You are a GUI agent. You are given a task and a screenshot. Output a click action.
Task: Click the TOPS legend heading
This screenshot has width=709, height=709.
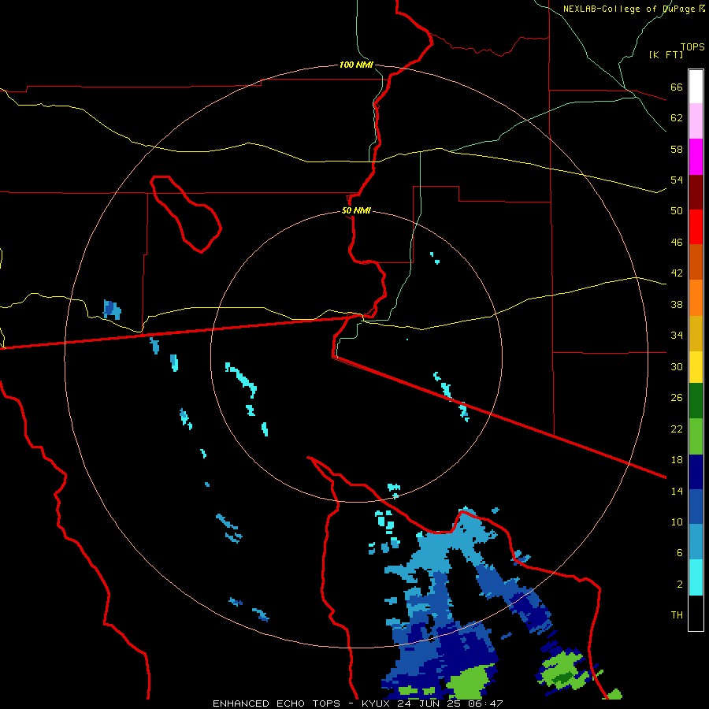pyautogui.click(x=692, y=47)
